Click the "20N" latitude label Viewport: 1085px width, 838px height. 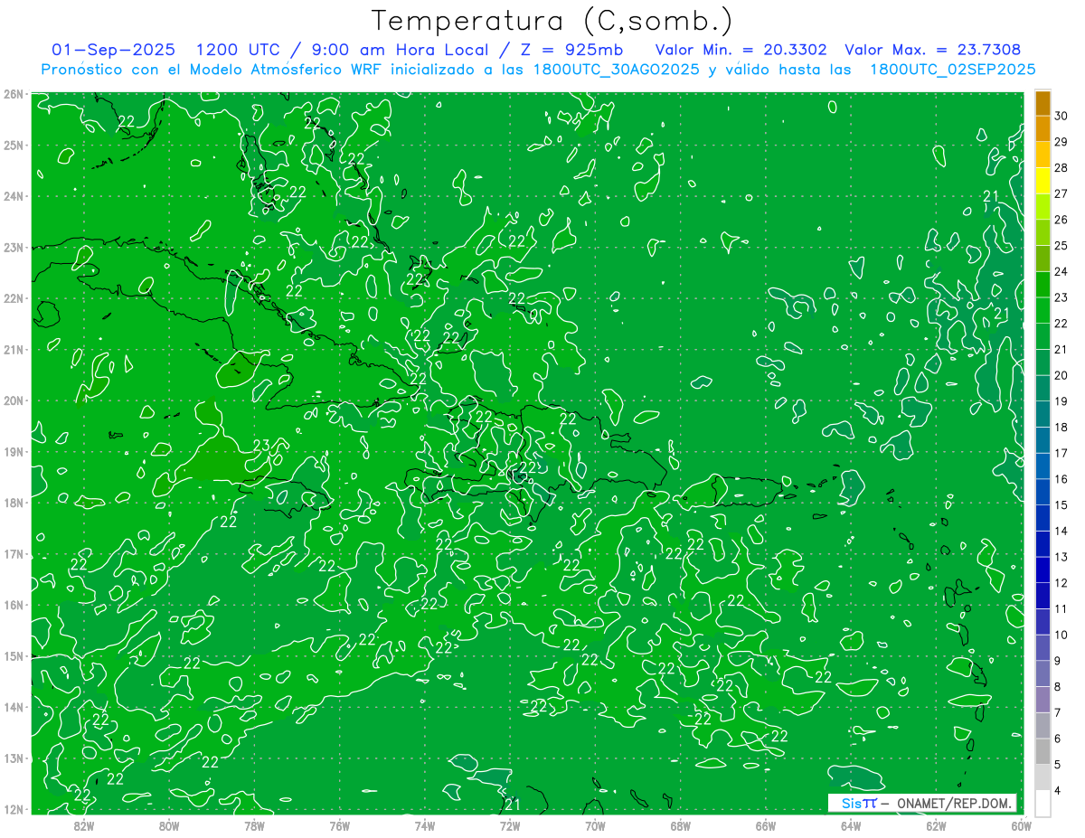[13, 400]
